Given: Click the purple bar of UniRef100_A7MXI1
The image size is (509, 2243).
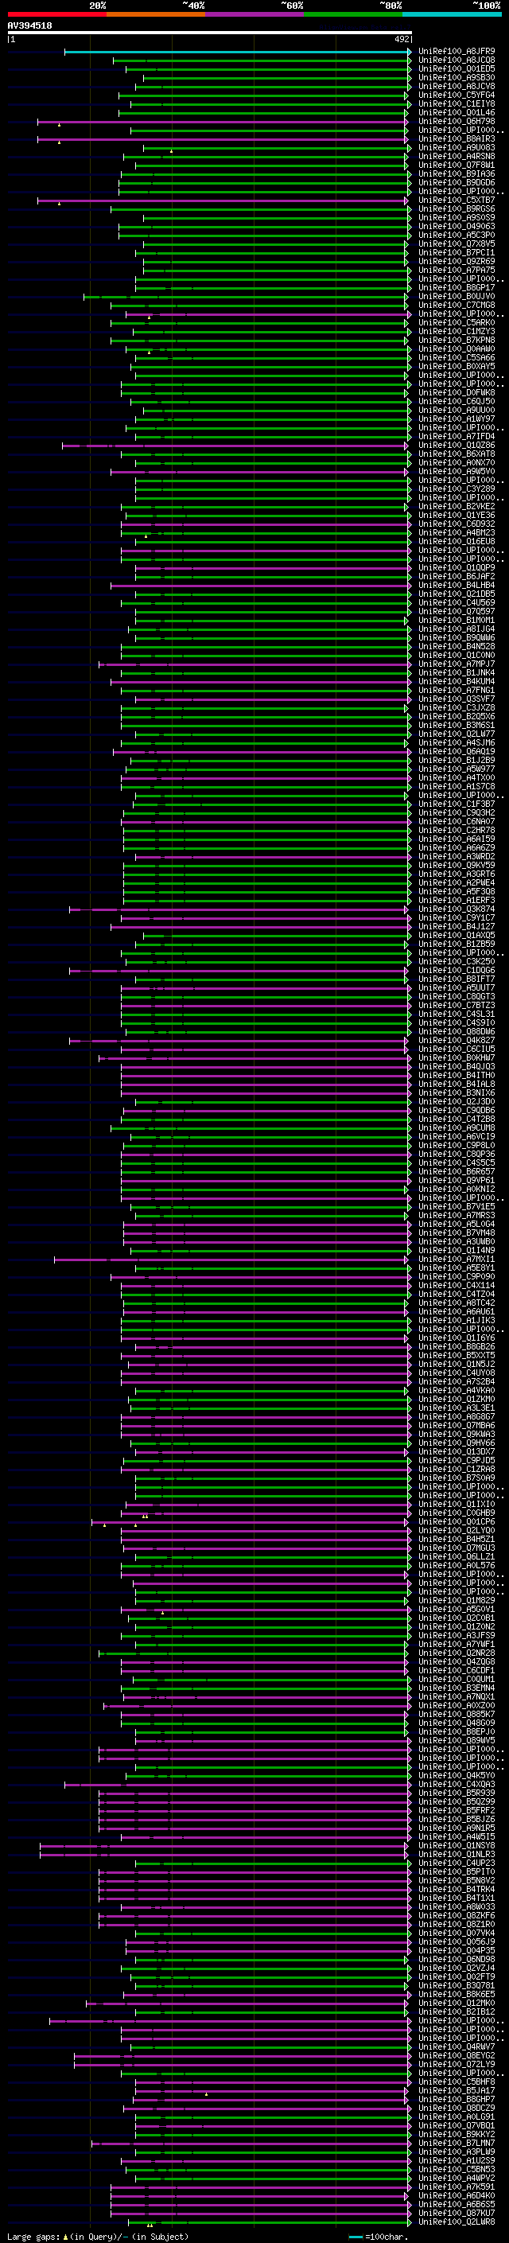Looking at the screenshot, I should tap(231, 1260).
